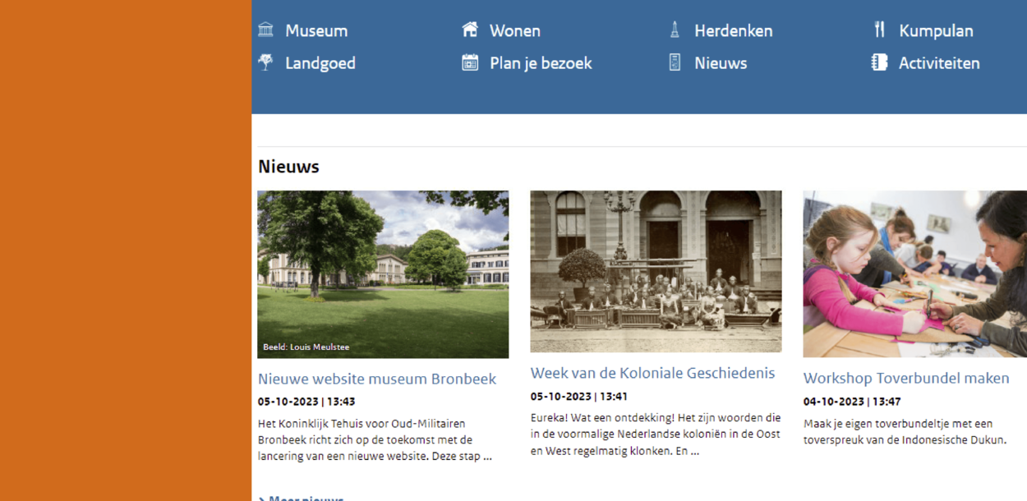Click the palm tree Landgoed icon

click(265, 62)
